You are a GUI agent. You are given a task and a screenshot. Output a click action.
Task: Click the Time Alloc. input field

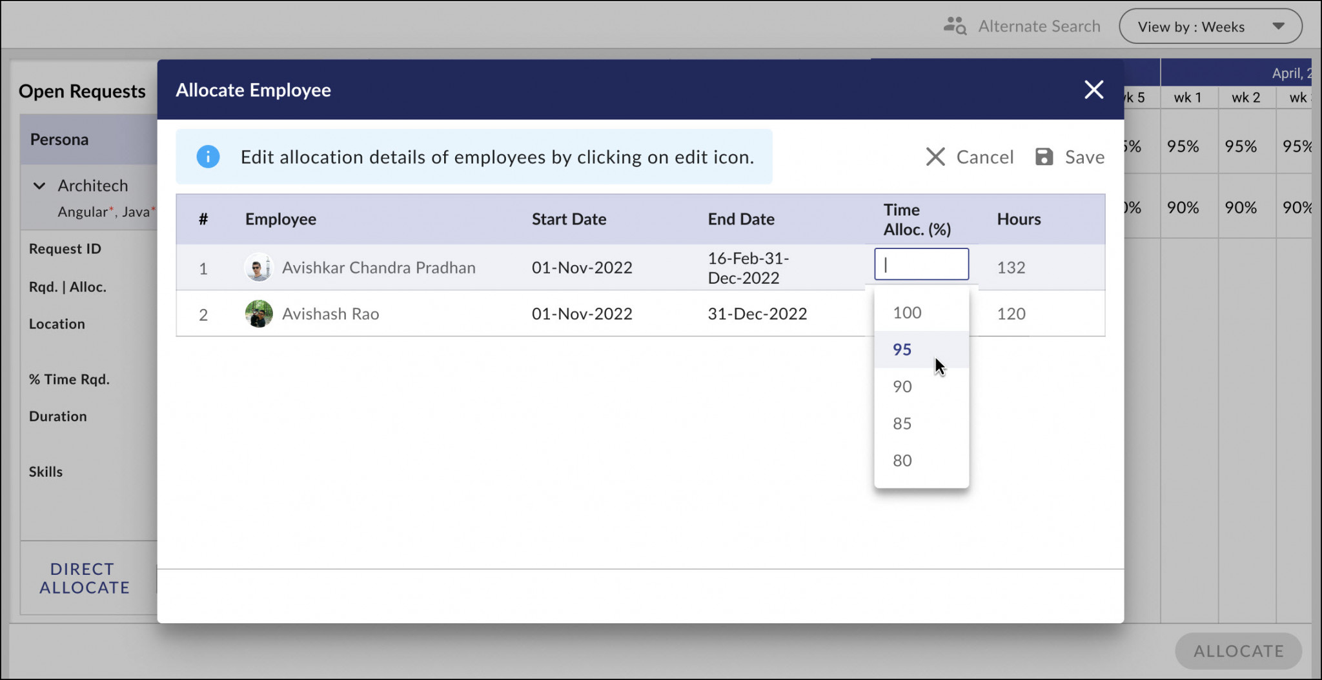pyautogui.click(x=921, y=264)
